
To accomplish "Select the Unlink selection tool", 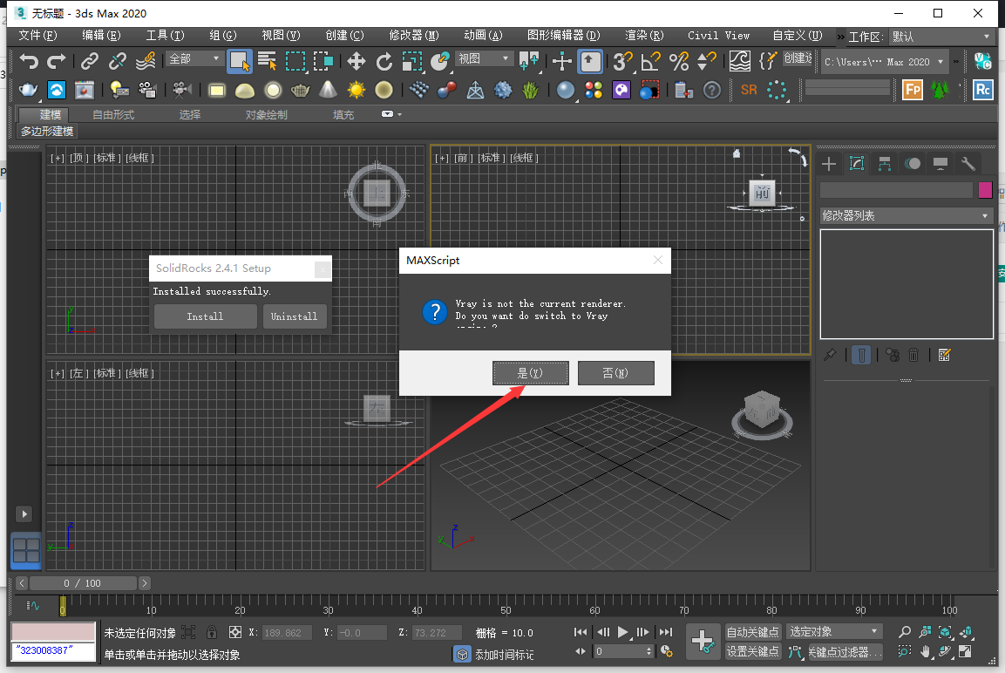I will point(118,62).
